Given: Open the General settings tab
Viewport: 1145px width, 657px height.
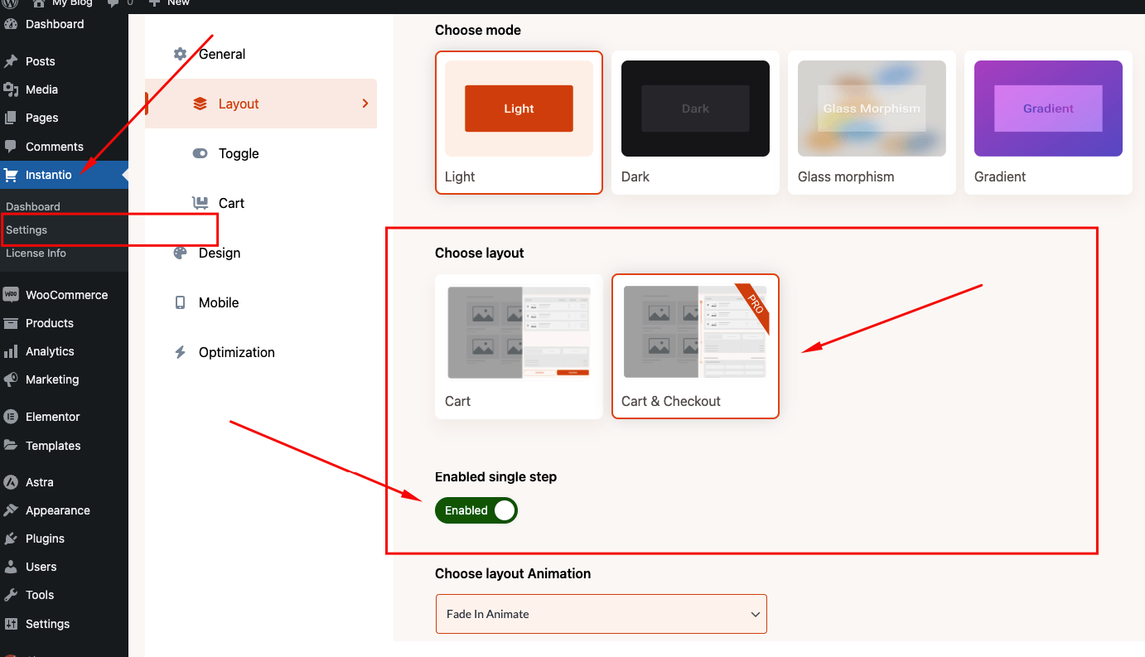Looking at the screenshot, I should point(261,54).
